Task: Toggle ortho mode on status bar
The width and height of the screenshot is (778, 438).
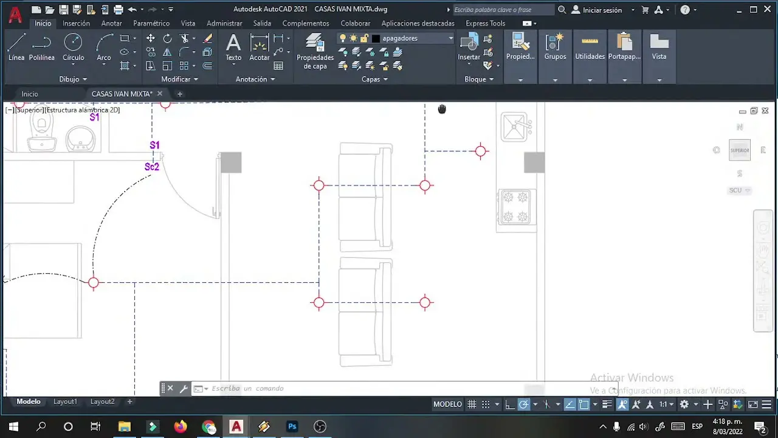Action: (x=509, y=404)
